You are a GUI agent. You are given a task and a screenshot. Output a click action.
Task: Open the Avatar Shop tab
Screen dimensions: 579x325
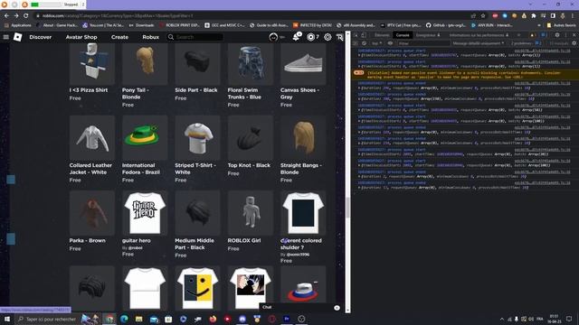tap(81, 37)
